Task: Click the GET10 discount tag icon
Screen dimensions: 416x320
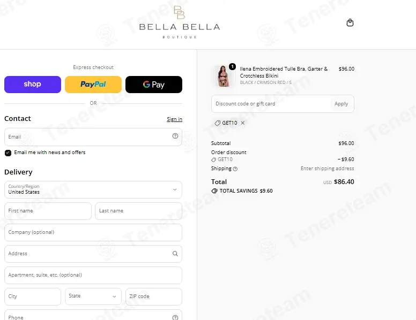Action: [x=218, y=123]
